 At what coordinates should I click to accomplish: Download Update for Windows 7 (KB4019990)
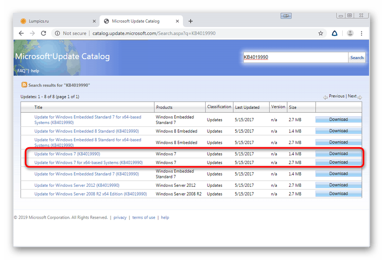(338, 154)
